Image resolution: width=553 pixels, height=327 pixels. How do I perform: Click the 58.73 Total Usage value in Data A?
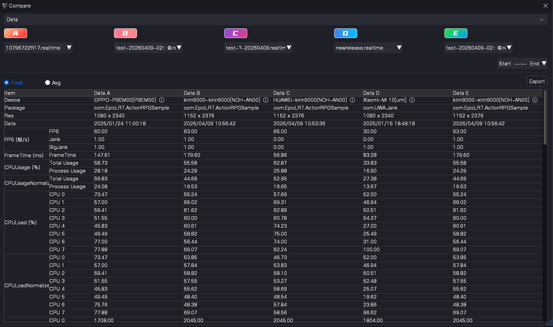click(101, 163)
